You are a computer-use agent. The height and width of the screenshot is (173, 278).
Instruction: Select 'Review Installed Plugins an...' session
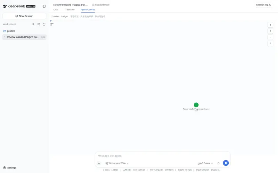pyautogui.click(x=24, y=37)
